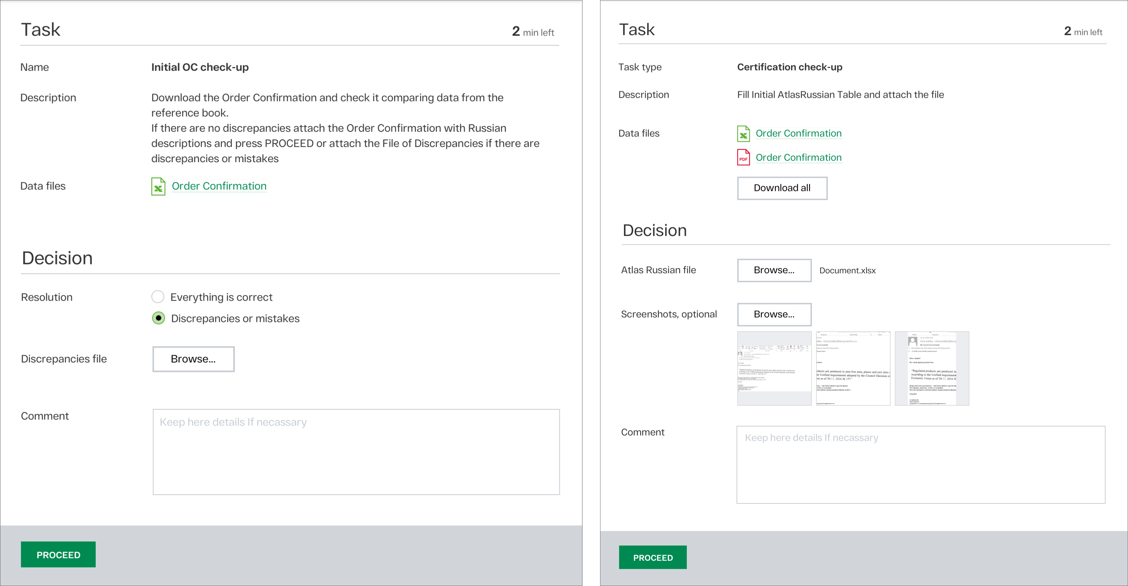Focus the left Comment text area
1128x586 pixels.
tap(356, 452)
